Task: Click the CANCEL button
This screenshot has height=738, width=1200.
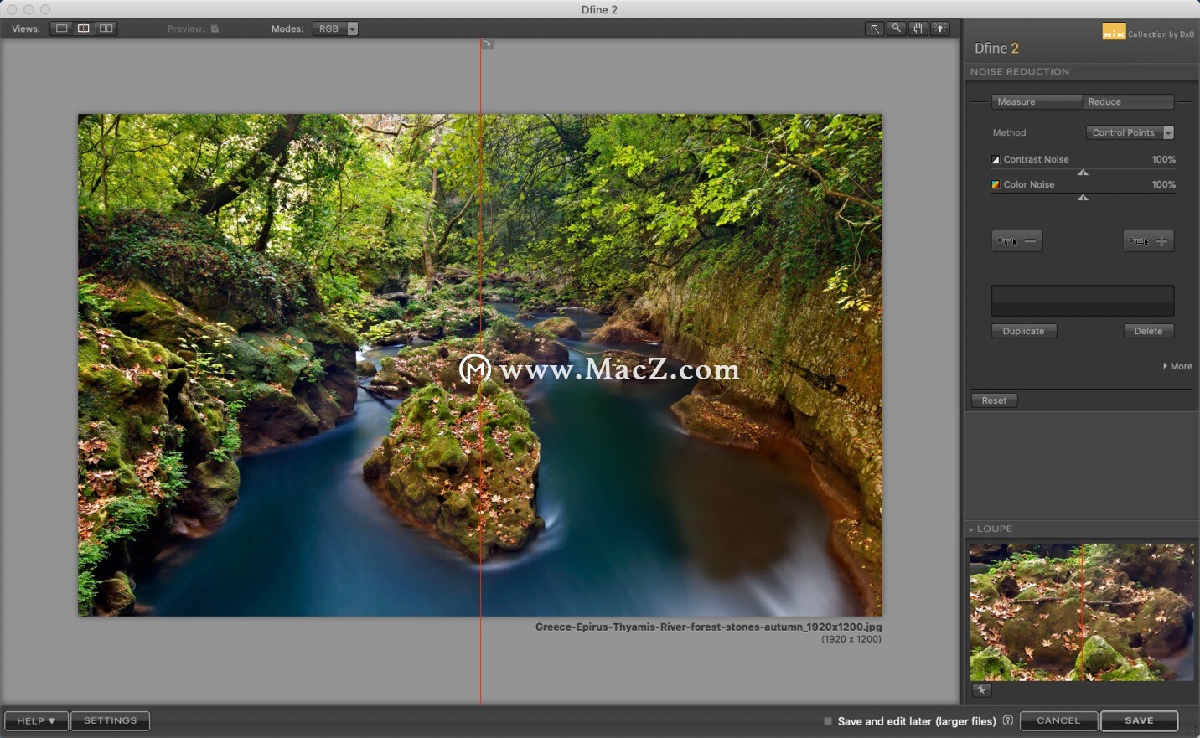Action: tap(1058, 720)
